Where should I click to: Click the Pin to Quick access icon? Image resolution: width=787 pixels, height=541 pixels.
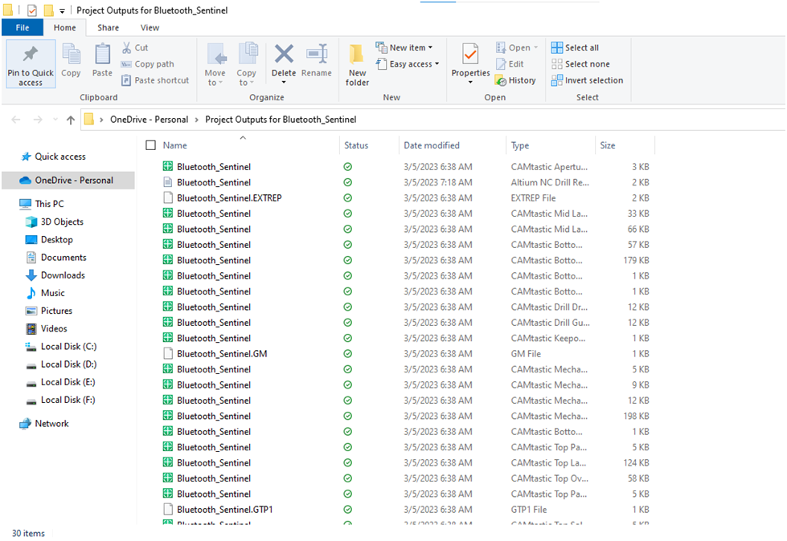coord(31,55)
